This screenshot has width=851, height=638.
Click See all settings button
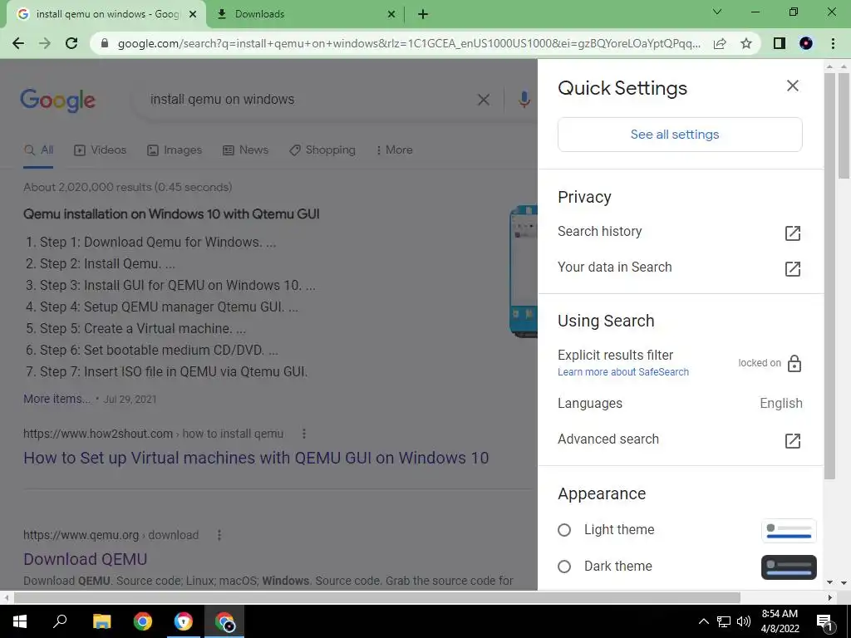point(680,135)
